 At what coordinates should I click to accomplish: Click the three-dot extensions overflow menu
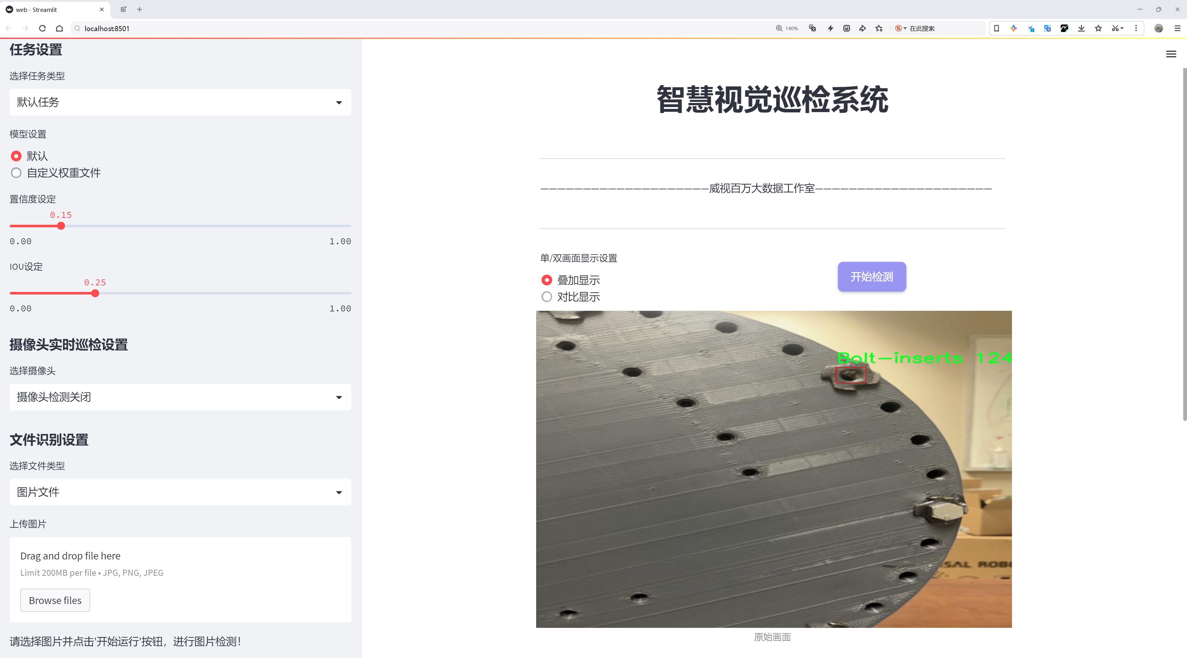tap(1136, 28)
